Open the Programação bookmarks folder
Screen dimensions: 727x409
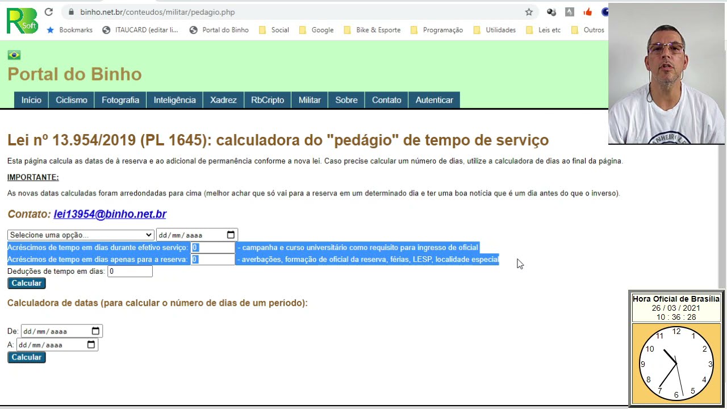(x=436, y=30)
